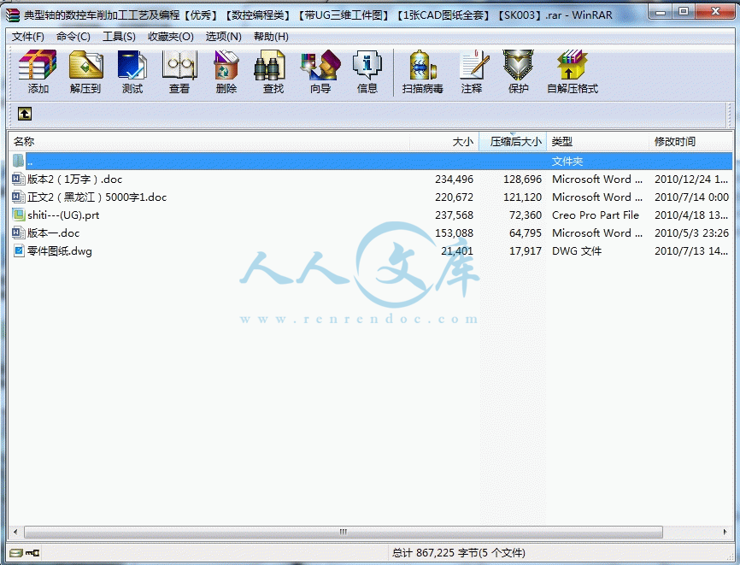Click the horizontal scrollbar thumb
Viewport: 740px width, 565px height.
[x=344, y=532]
